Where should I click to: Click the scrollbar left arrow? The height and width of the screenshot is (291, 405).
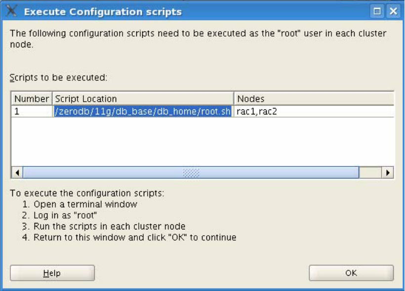[x=16, y=173]
